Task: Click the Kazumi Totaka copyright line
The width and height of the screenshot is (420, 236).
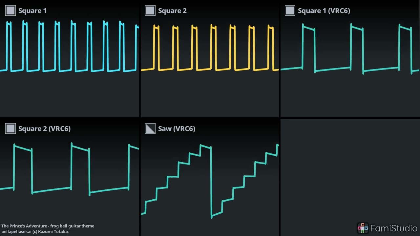Action: (x=35, y=231)
